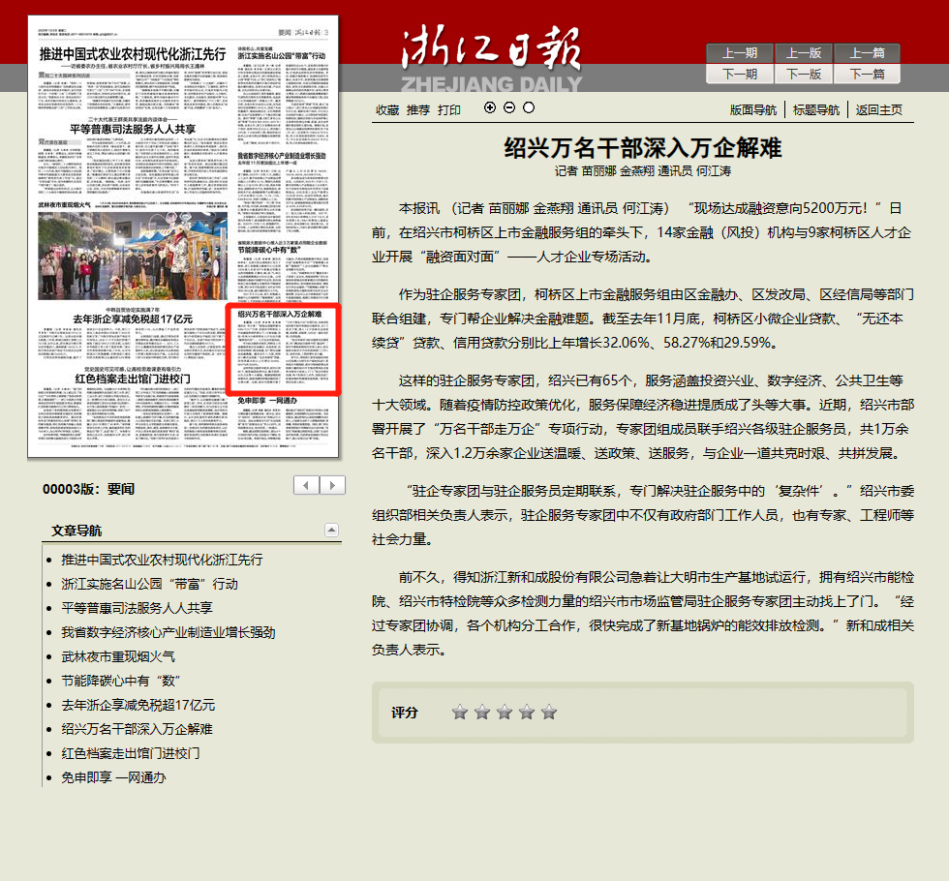This screenshot has height=881, width=949.
Task: Rate the article four stars
Action: point(527,713)
